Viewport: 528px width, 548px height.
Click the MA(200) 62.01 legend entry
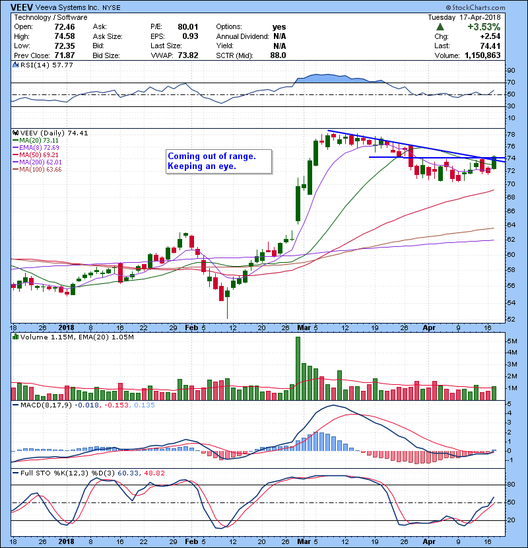[x=37, y=162]
